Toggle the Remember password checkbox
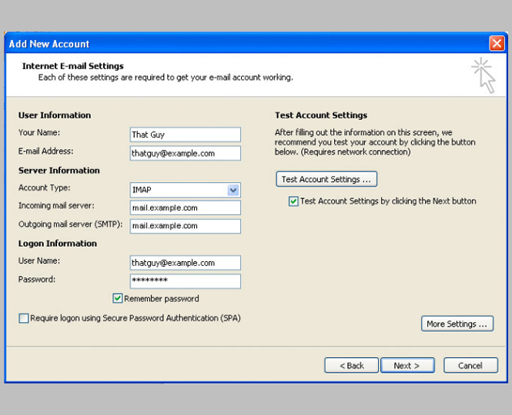Screen dimensions: 512x415 pyautogui.click(x=118, y=299)
